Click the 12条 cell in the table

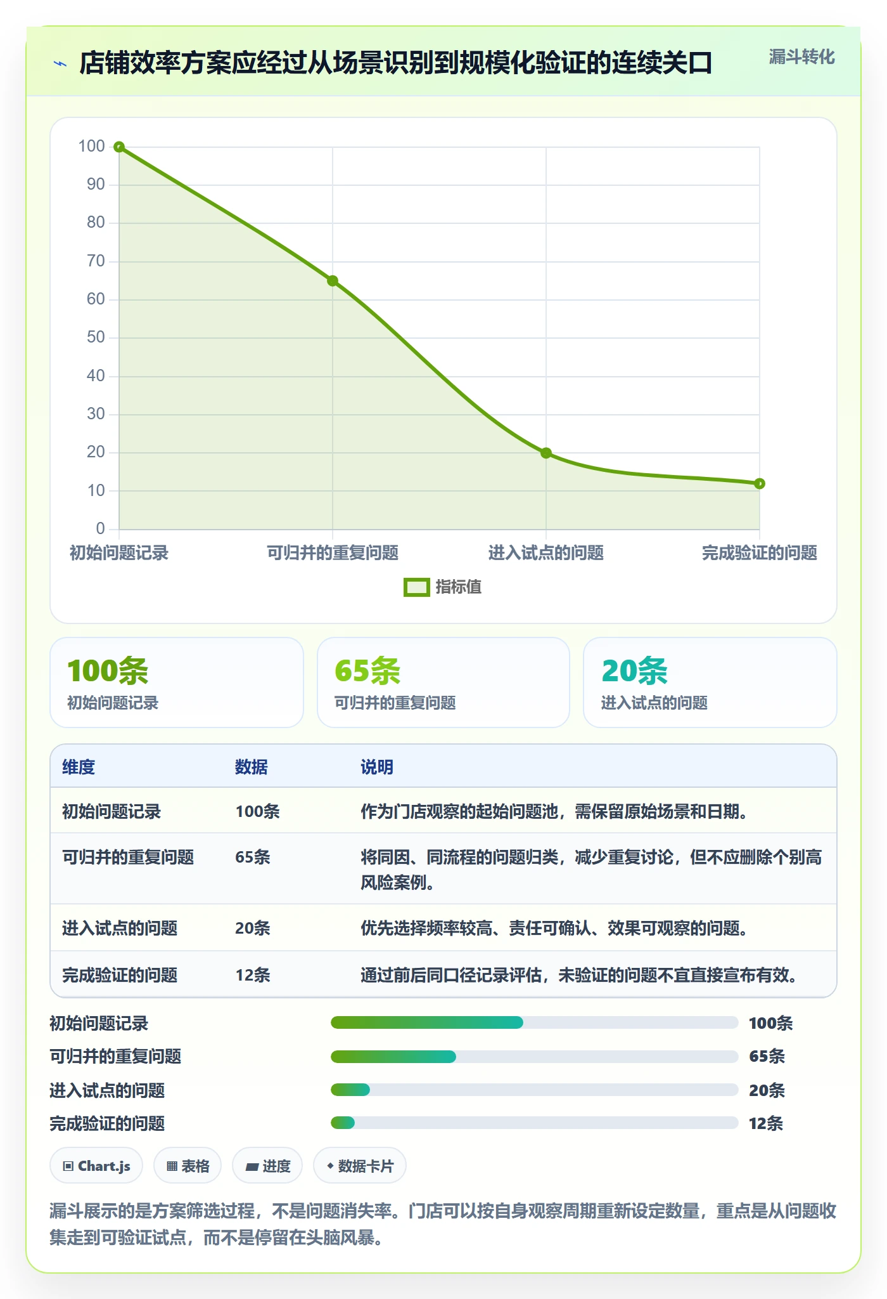[x=253, y=975]
